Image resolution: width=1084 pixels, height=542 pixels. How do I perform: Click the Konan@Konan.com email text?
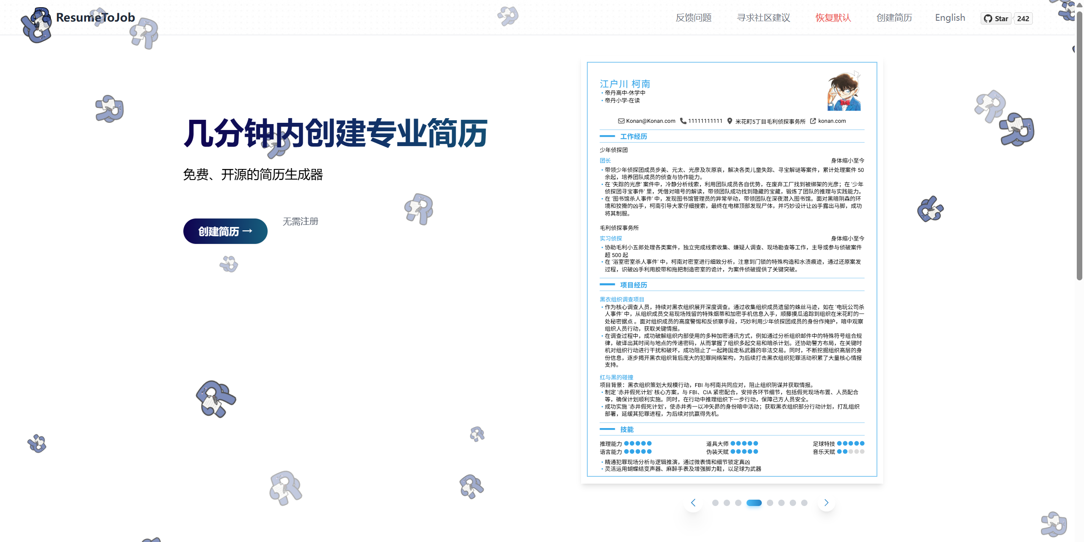(x=650, y=121)
